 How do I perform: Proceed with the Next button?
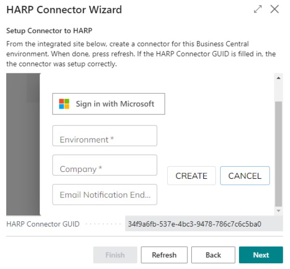(x=261, y=255)
